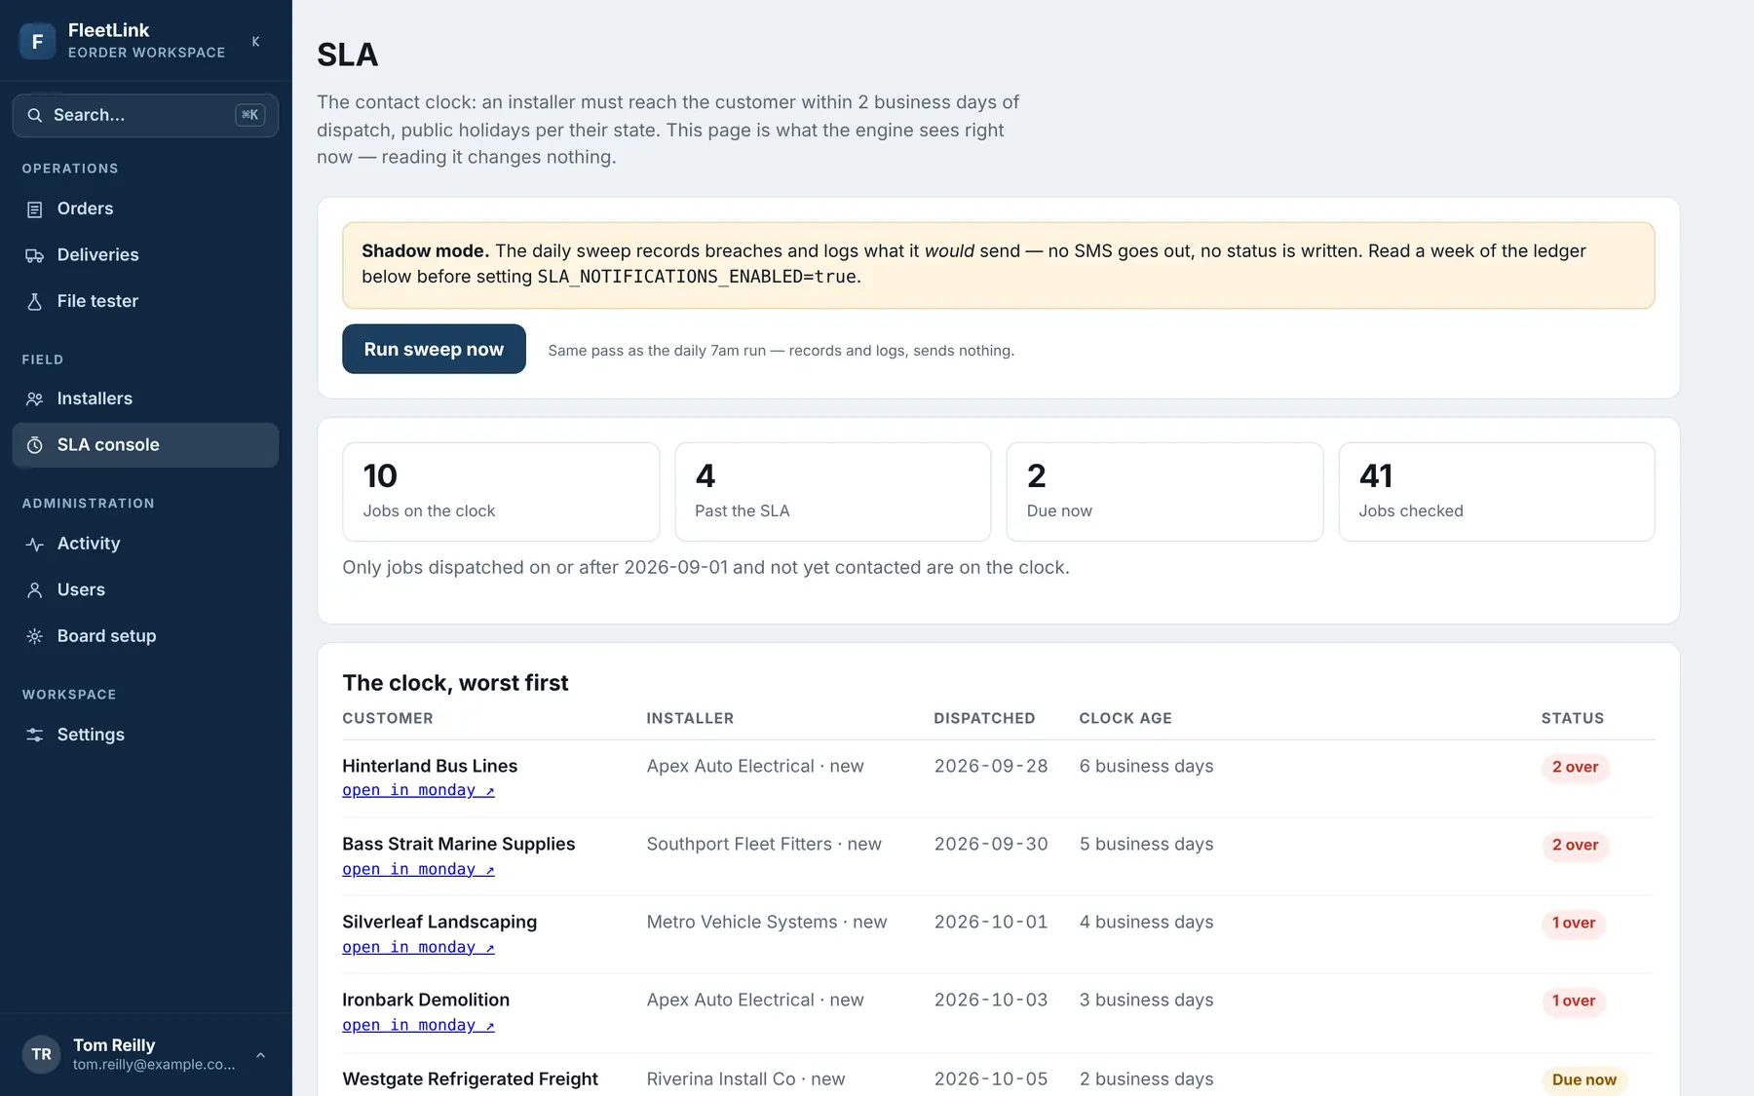Click the Riverina Install Co installer cell

click(745, 1078)
